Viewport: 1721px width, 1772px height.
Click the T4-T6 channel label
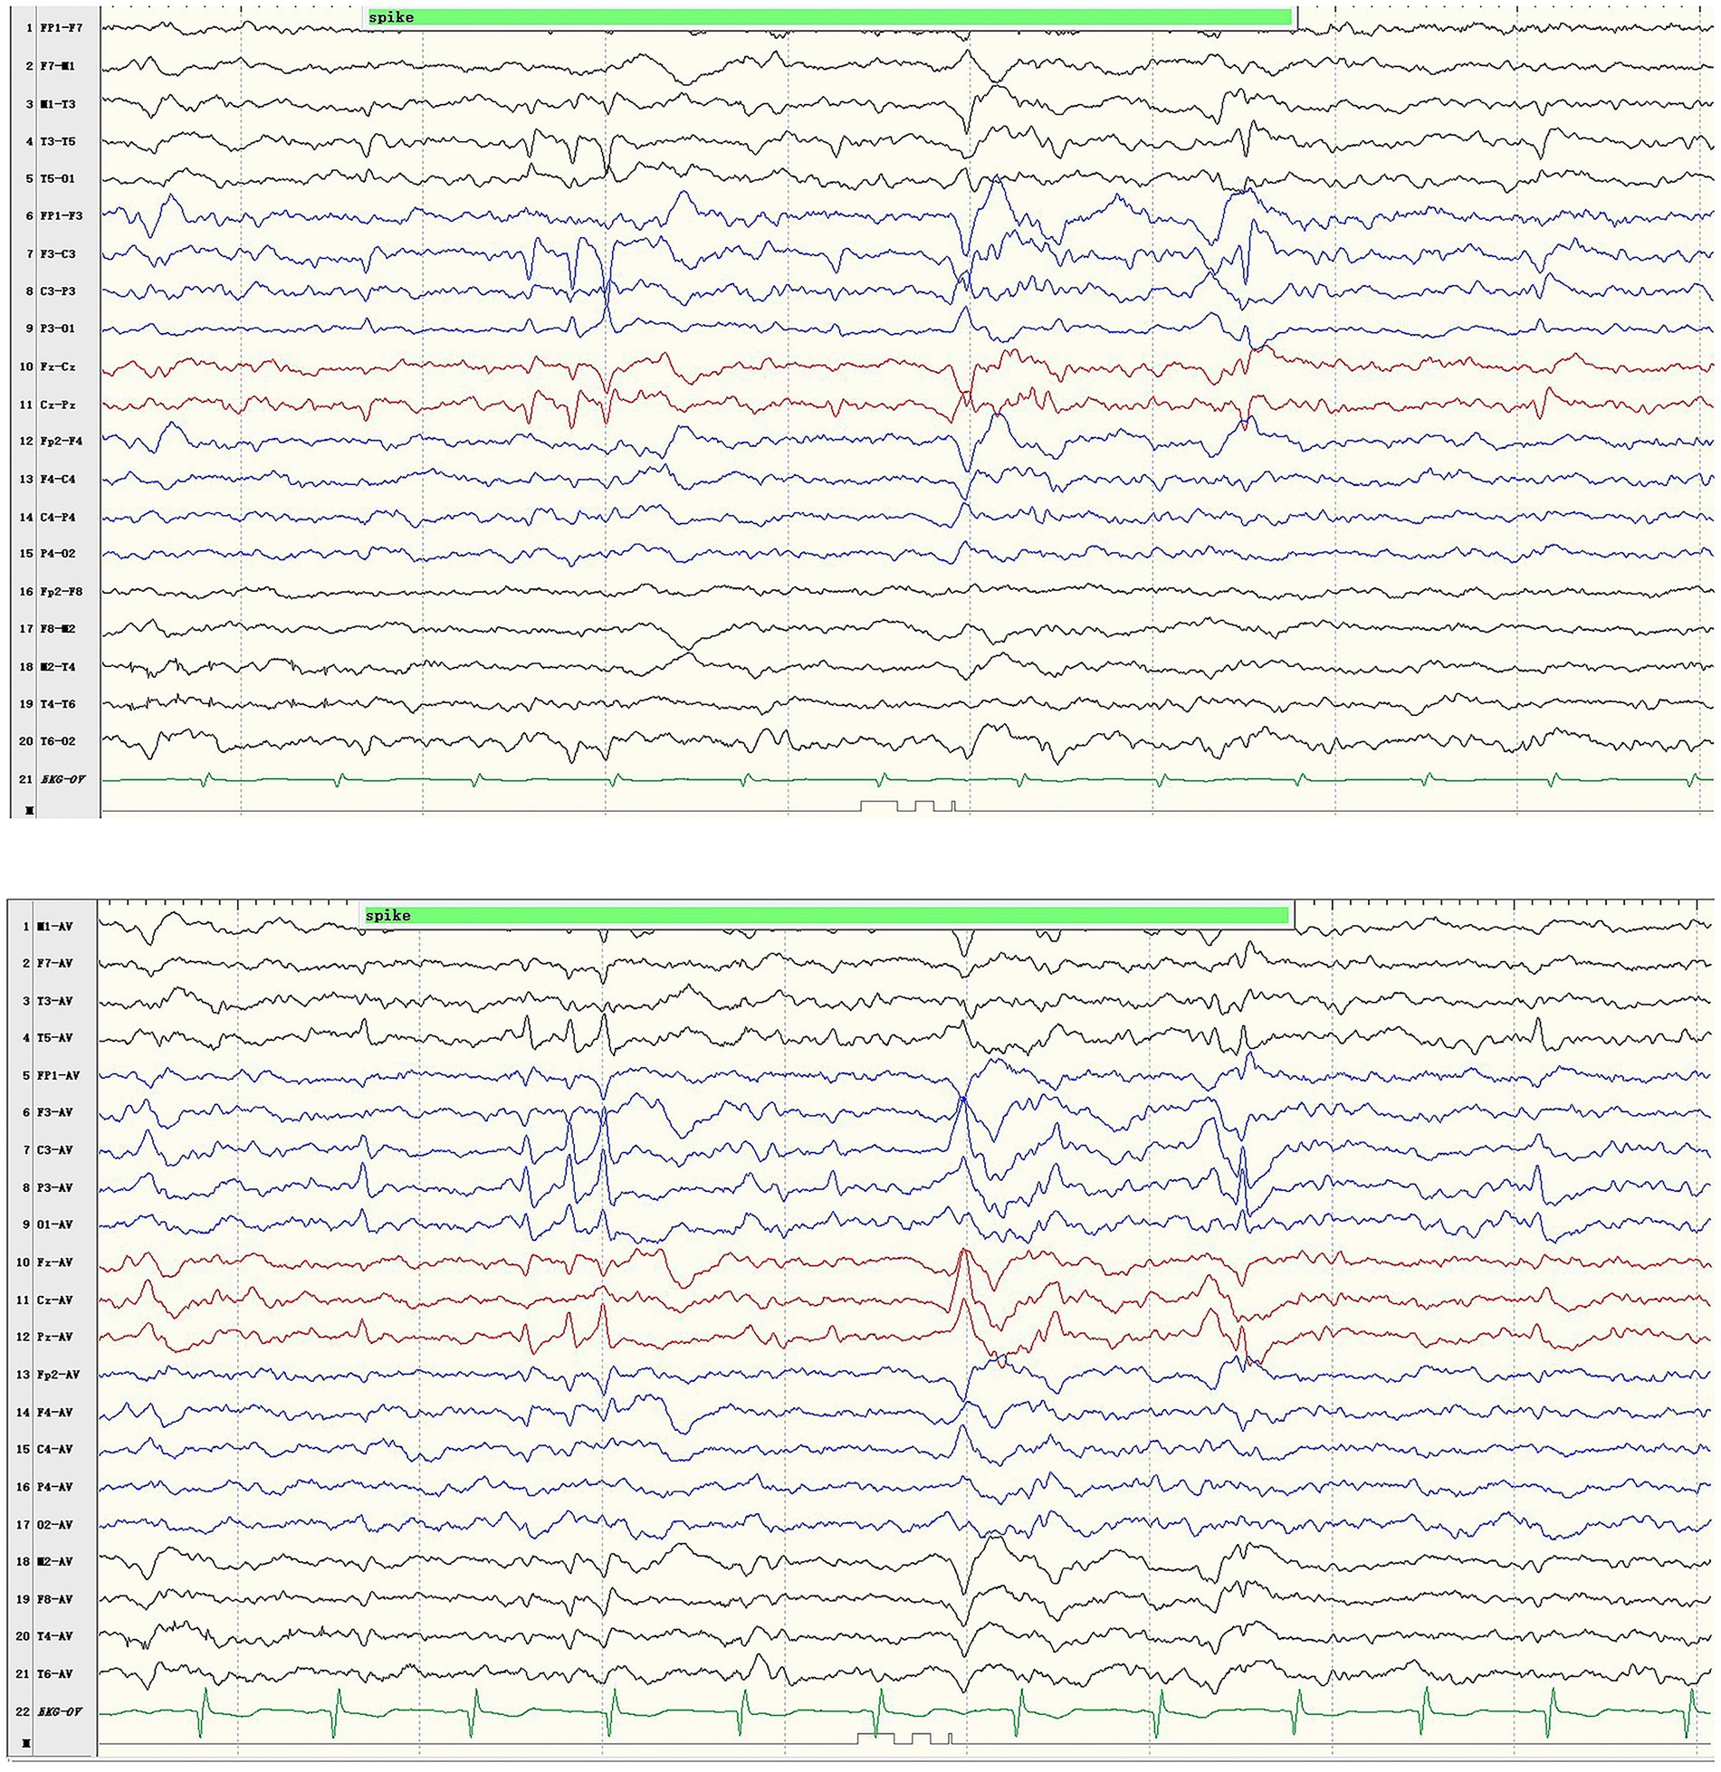click(x=58, y=704)
